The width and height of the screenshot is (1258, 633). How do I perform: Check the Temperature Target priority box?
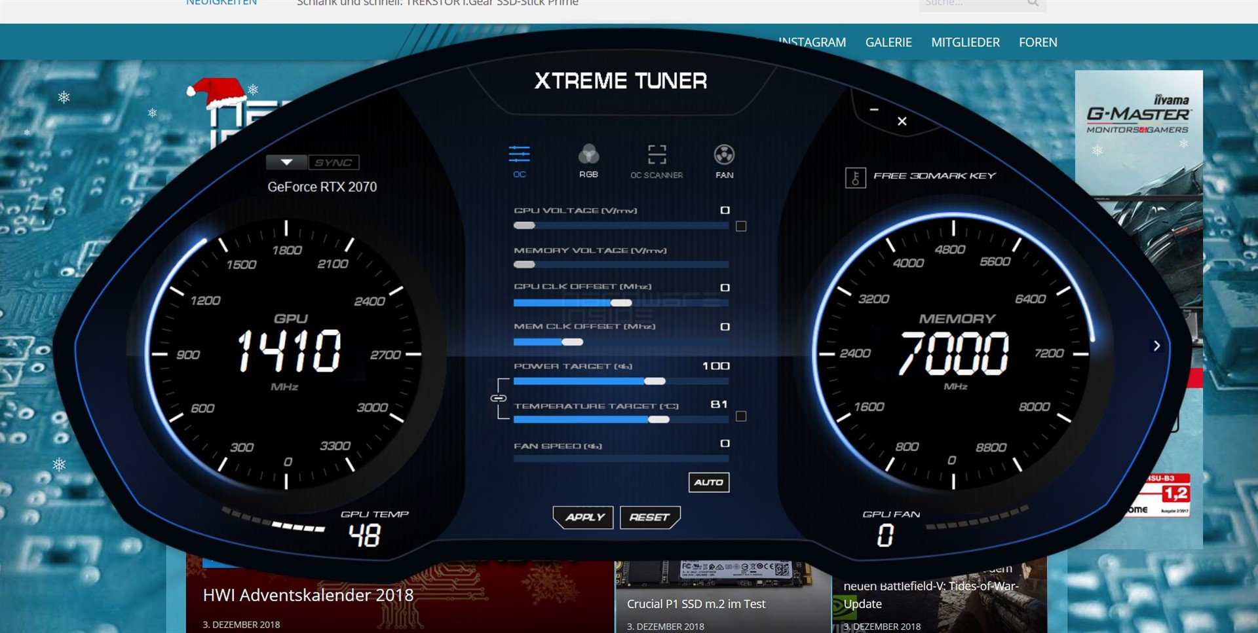[x=741, y=415]
